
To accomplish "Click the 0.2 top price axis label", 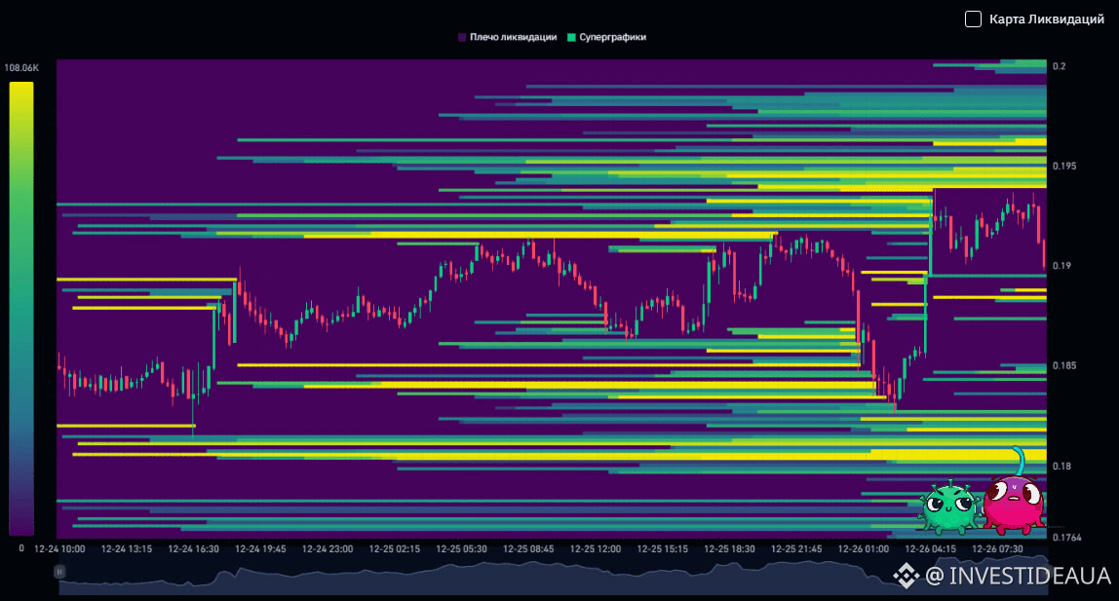I will (1059, 66).
